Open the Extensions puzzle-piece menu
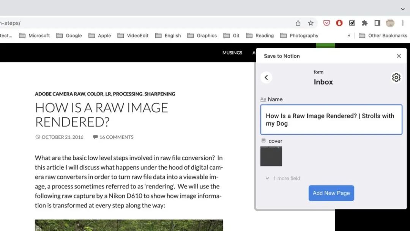 tap(365, 23)
